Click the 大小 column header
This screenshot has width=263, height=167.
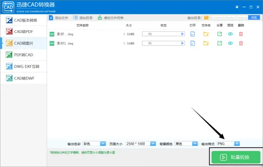[x=129, y=25]
